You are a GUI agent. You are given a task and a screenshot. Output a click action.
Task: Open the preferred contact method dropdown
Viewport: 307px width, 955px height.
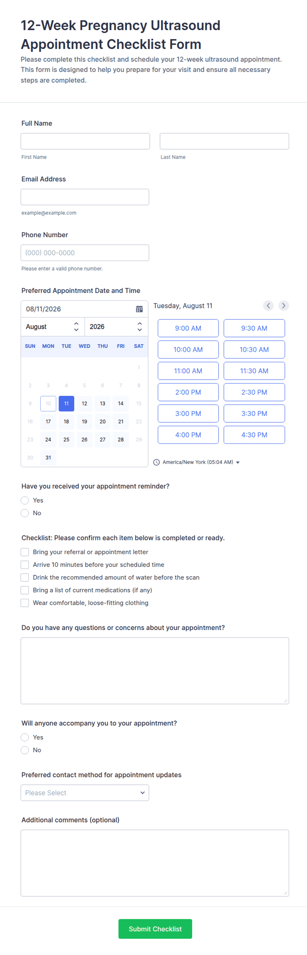click(x=85, y=793)
